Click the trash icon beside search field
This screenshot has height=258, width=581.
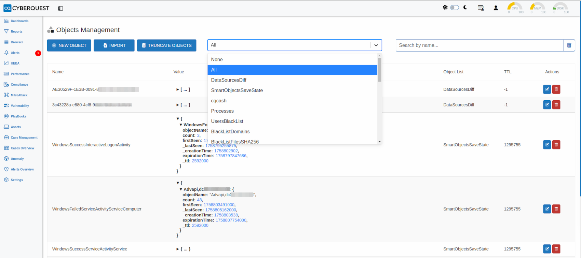[x=569, y=45]
